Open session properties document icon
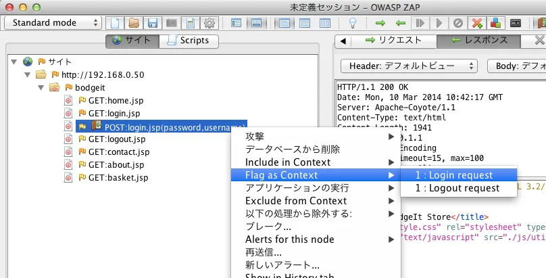The width and height of the screenshot is (546, 278). coord(190,23)
